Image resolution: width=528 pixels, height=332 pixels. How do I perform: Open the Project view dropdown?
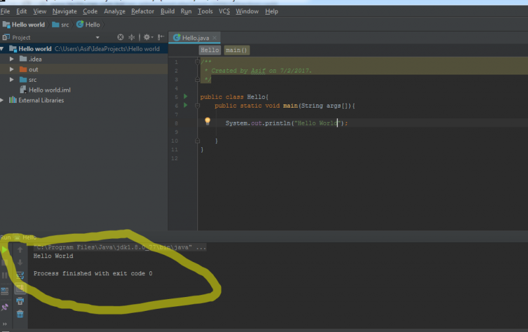(98, 38)
